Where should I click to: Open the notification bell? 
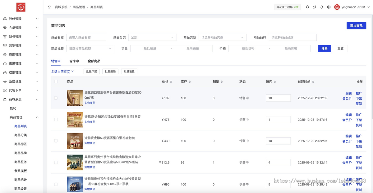322,7
